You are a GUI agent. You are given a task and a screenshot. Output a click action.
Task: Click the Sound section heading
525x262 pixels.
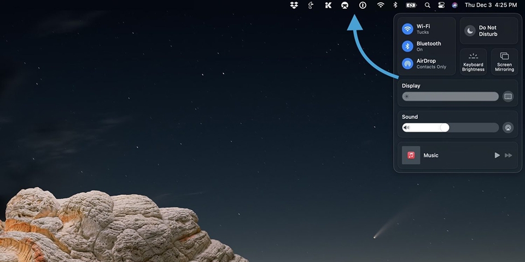410,117
